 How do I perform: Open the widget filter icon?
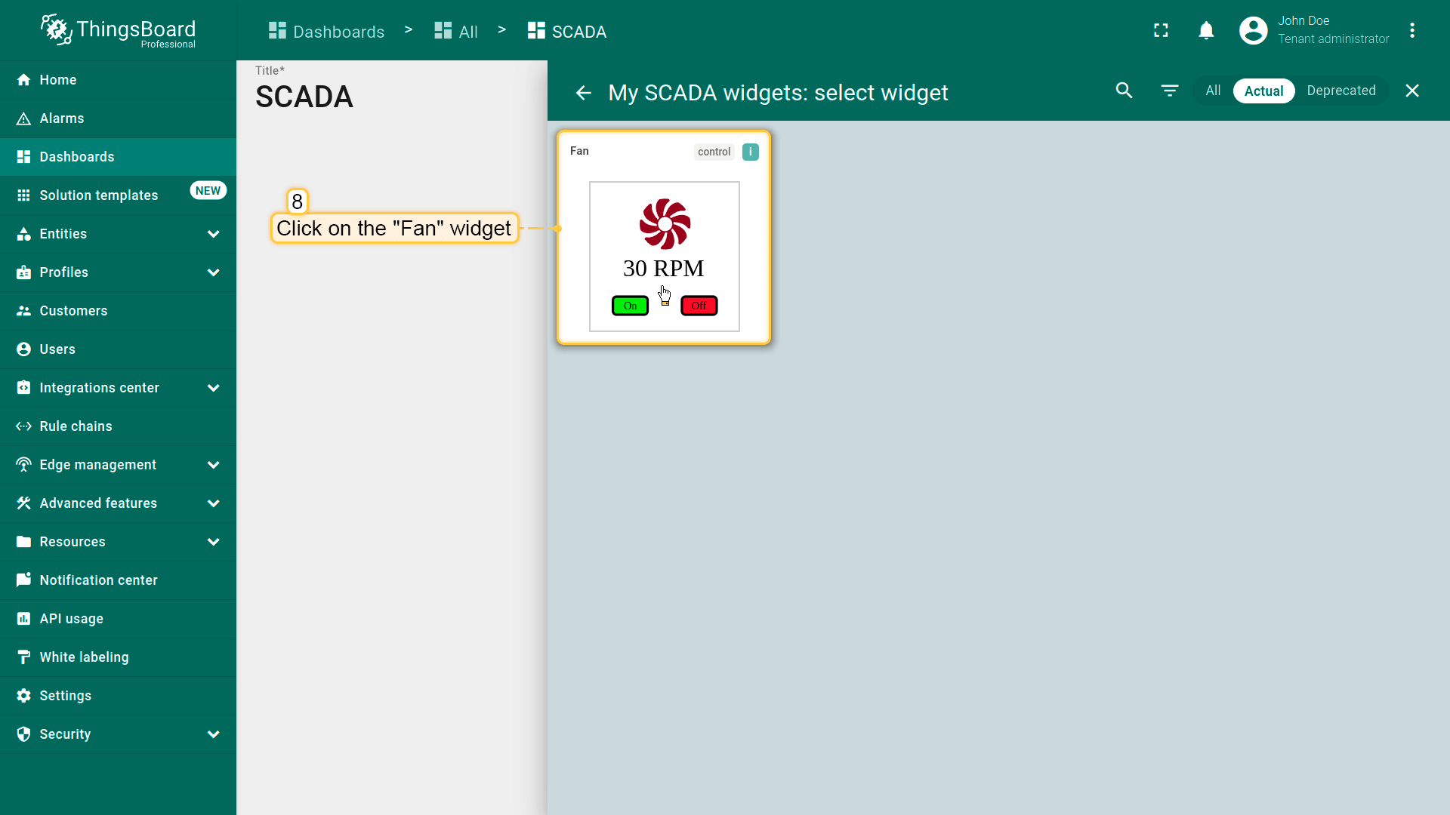coord(1169,91)
